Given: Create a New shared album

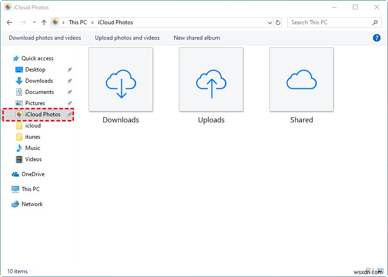Looking at the screenshot, I should [197, 38].
